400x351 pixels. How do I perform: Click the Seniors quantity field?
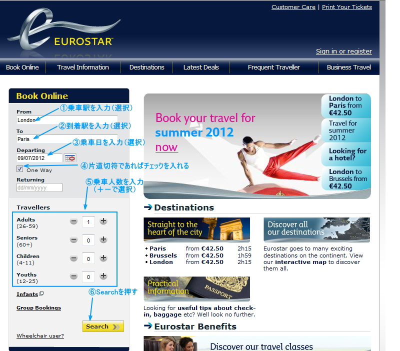[88, 240]
